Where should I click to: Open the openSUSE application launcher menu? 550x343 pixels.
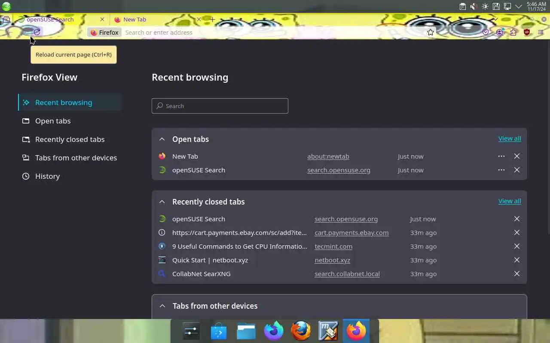[x=6, y=6]
